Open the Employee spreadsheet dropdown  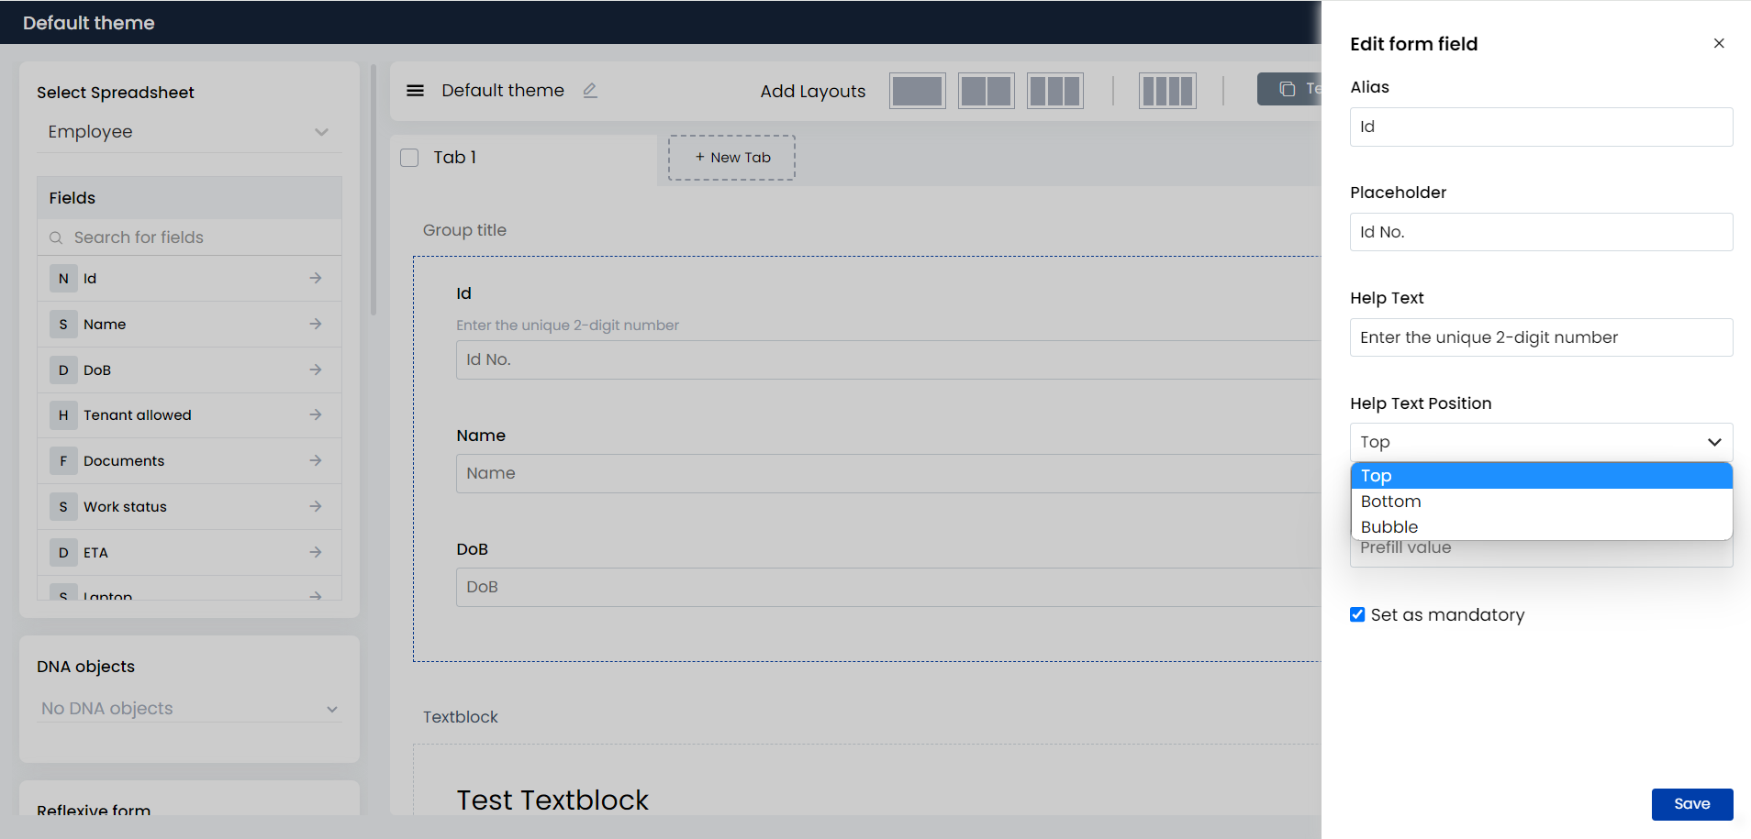click(x=189, y=132)
